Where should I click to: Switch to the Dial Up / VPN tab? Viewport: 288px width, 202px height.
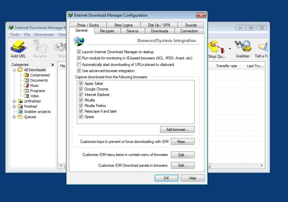pos(159,25)
